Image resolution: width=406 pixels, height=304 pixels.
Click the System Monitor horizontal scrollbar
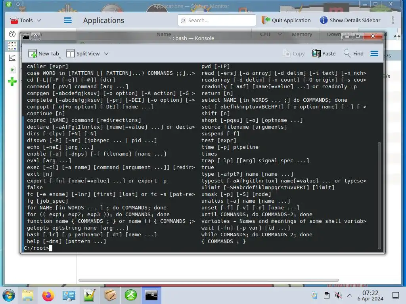(x=209, y=280)
